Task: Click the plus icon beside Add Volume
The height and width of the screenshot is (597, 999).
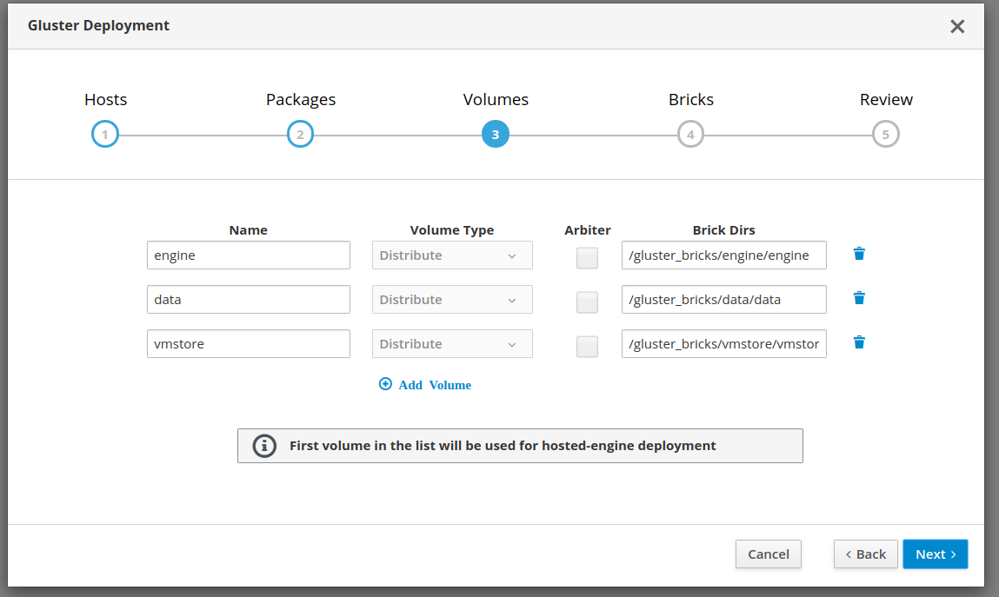Action: pyautogui.click(x=386, y=384)
